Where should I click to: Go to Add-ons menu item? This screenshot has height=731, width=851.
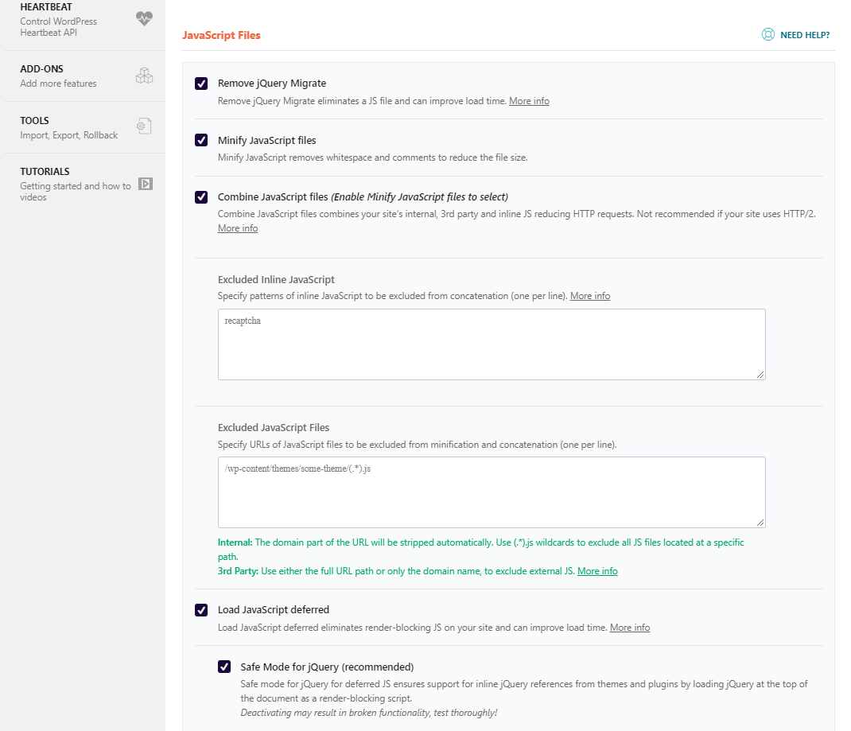pyautogui.click(x=58, y=76)
